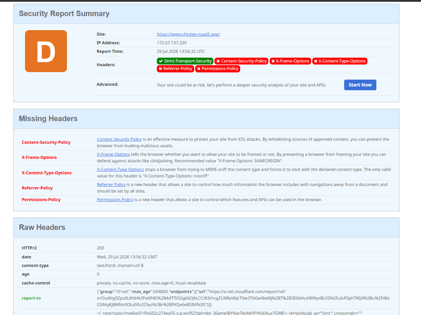Click the green report-to header label
Viewport: 421px width, 315px height.
31,298
